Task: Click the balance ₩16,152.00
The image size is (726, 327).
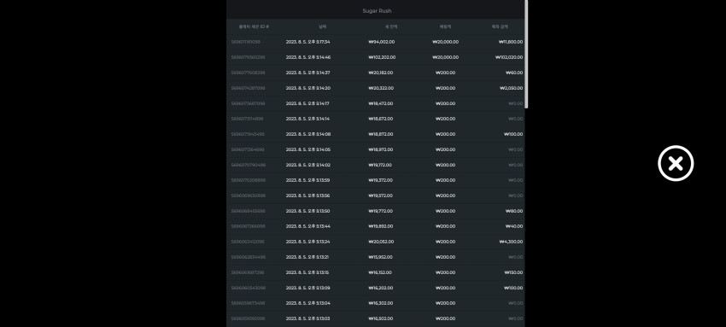Action: coord(380,272)
